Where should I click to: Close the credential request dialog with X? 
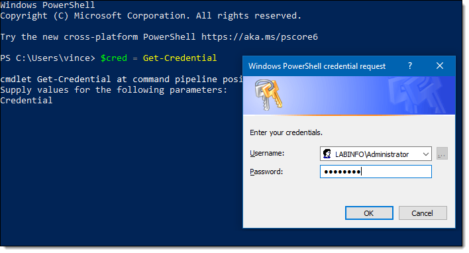[x=440, y=66]
